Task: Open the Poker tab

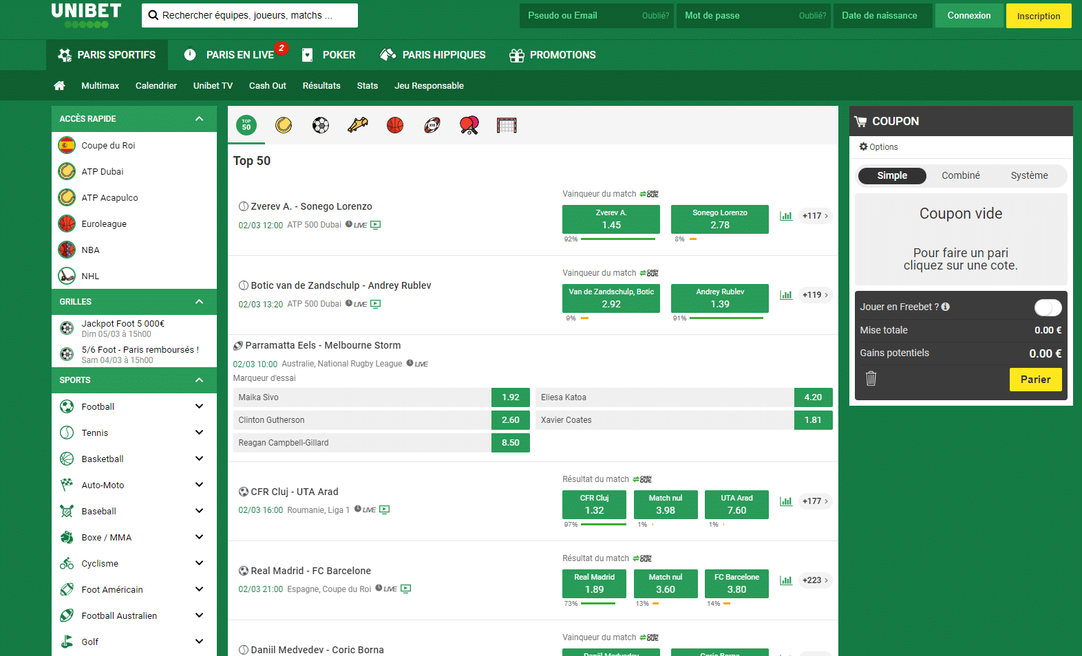Action: (x=328, y=55)
